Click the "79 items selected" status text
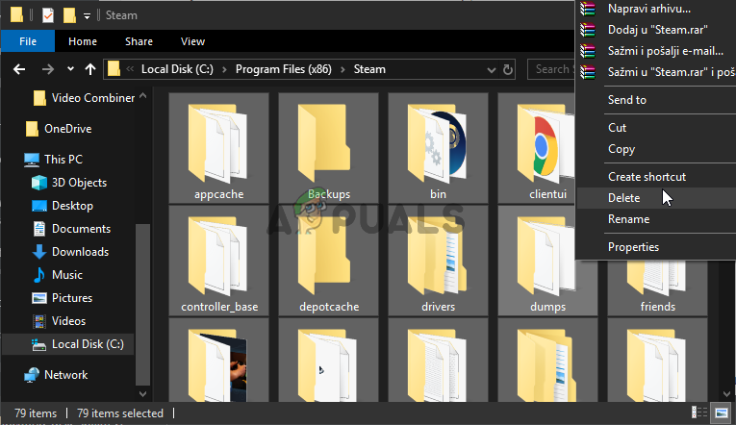The width and height of the screenshot is (736, 425). [x=120, y=413]
